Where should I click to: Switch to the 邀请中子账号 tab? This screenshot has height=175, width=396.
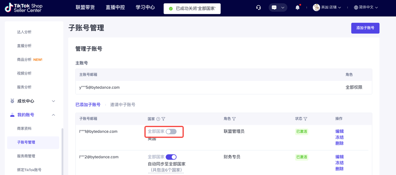pyautogui.click(x=123, y=105)
